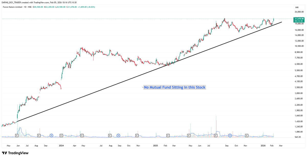
Task: Click the earnings E marker at May 2025
Action: [189, 135]
